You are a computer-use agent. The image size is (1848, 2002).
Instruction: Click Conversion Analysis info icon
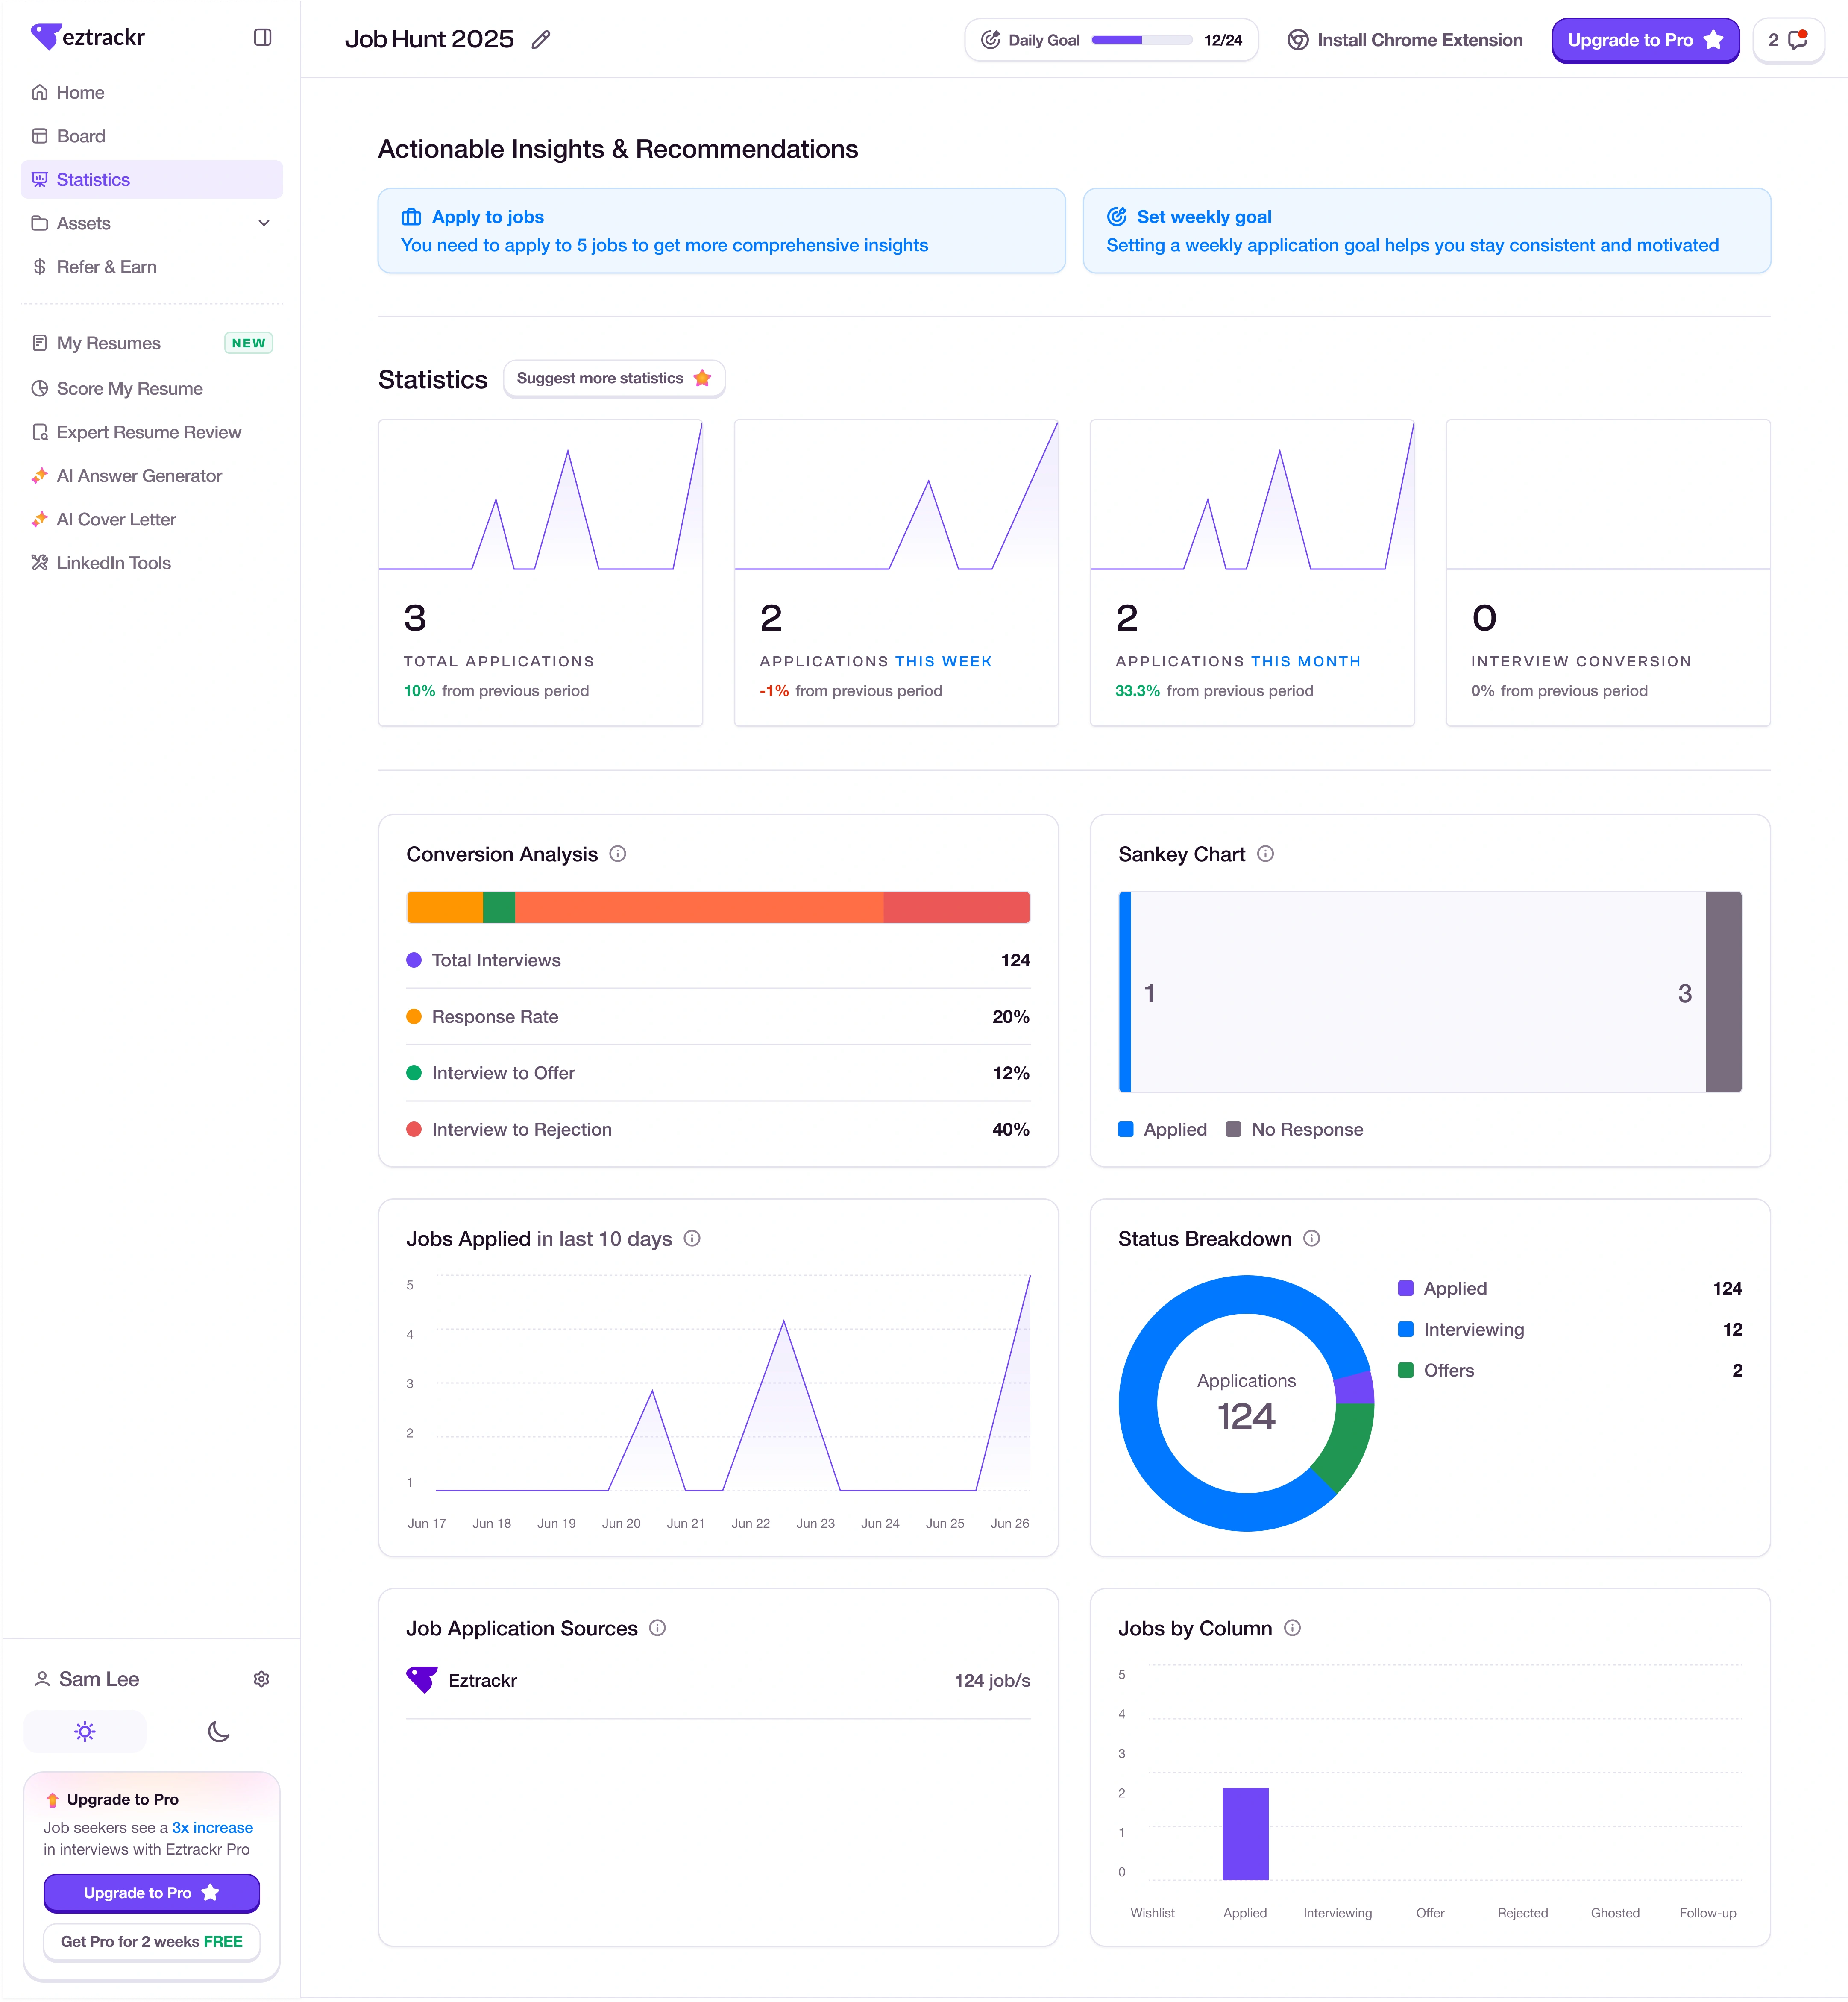point(618,854)
